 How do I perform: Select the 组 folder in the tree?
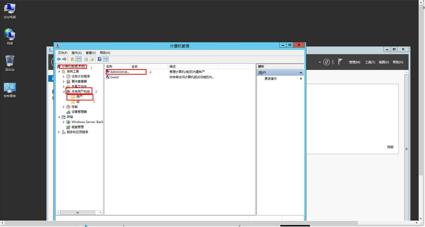[78, 102]
